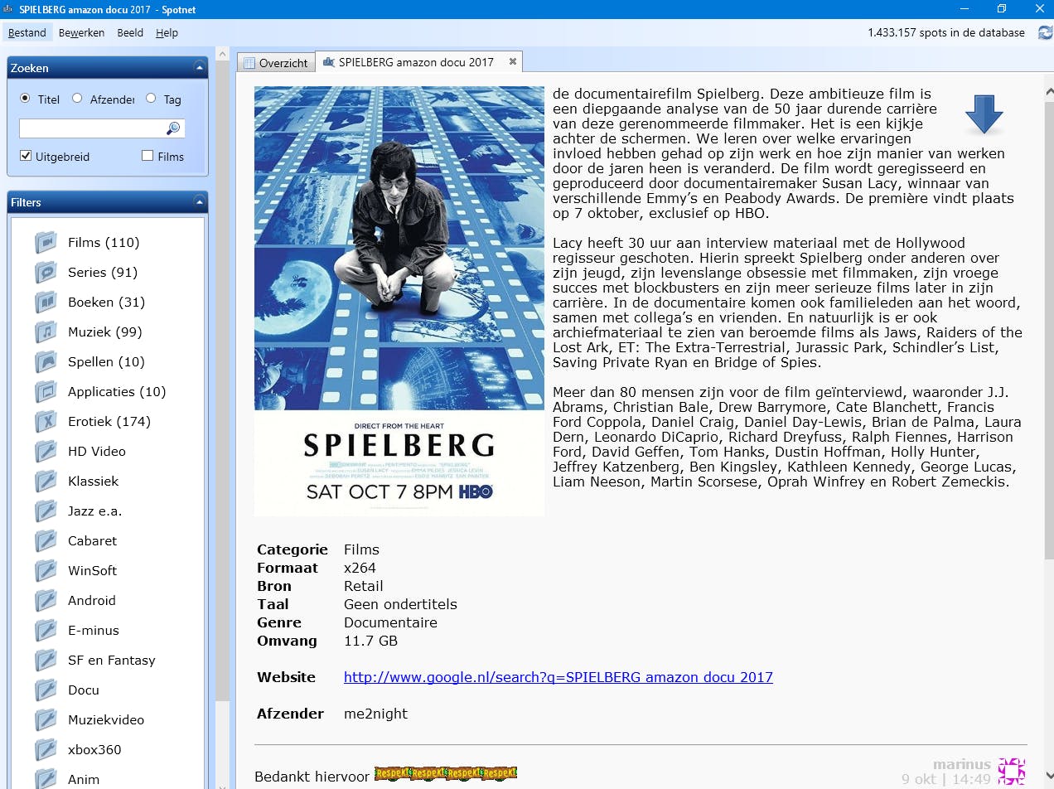Open the Series filter icon
Viewport: 1054px width, 789px height.
coord(47,272)
